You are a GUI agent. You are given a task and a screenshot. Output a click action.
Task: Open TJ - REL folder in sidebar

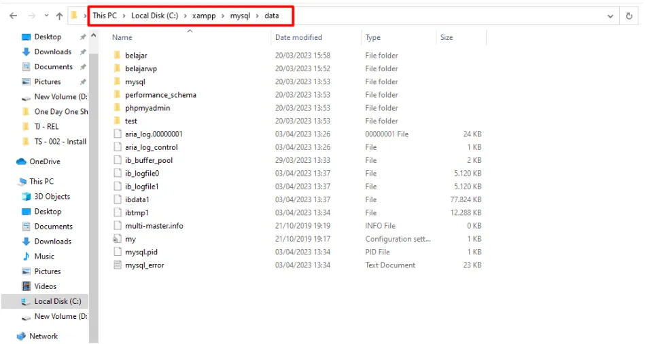pyautogui.click(x=46, y=126)
